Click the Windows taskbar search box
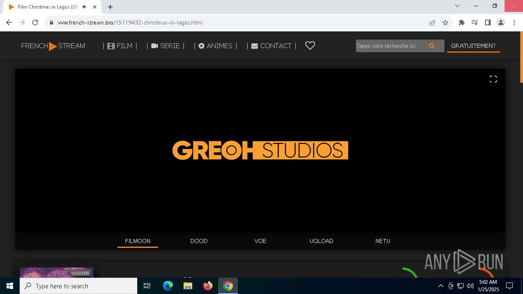Viewport: 523px width, 294px height. [x=78, y=286]
